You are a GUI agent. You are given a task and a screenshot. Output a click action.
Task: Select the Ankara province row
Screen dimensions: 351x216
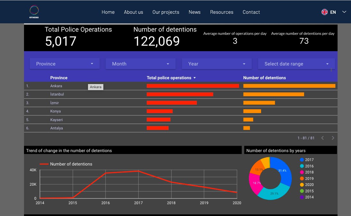pyautogui.click(x=181, y=86)
